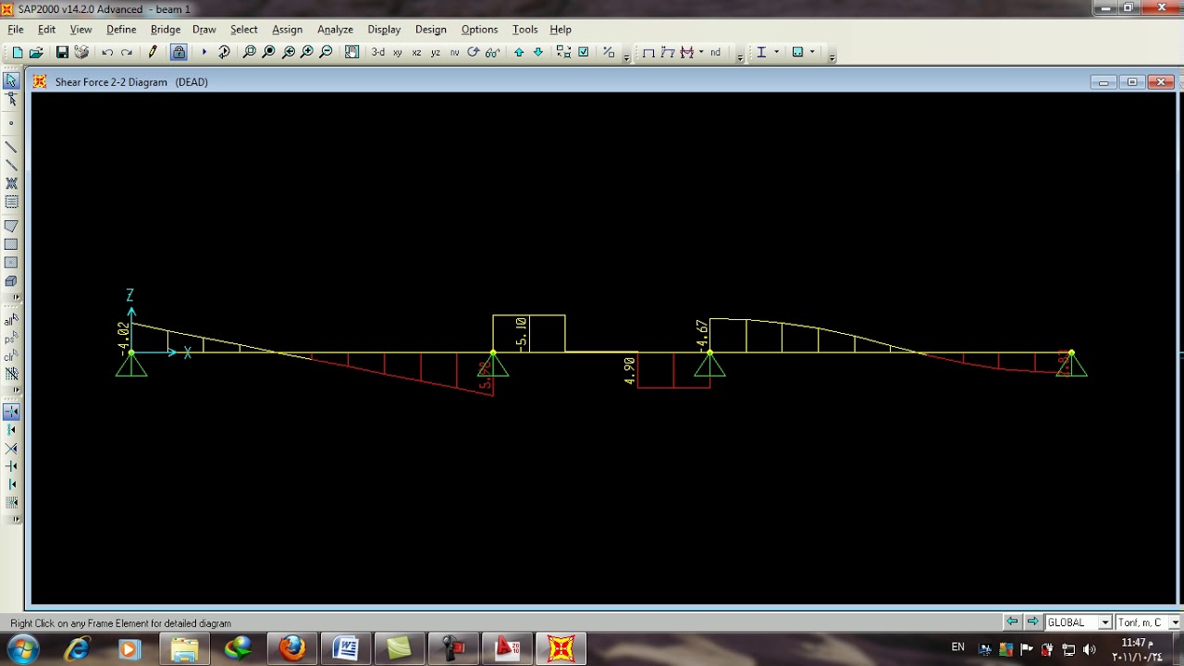Viewport: 1184px width, 666px height.
Task: Open the Bridge menu
Action: point(166,30)
